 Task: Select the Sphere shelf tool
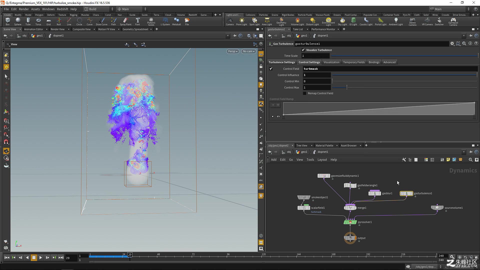pos(18,21)
